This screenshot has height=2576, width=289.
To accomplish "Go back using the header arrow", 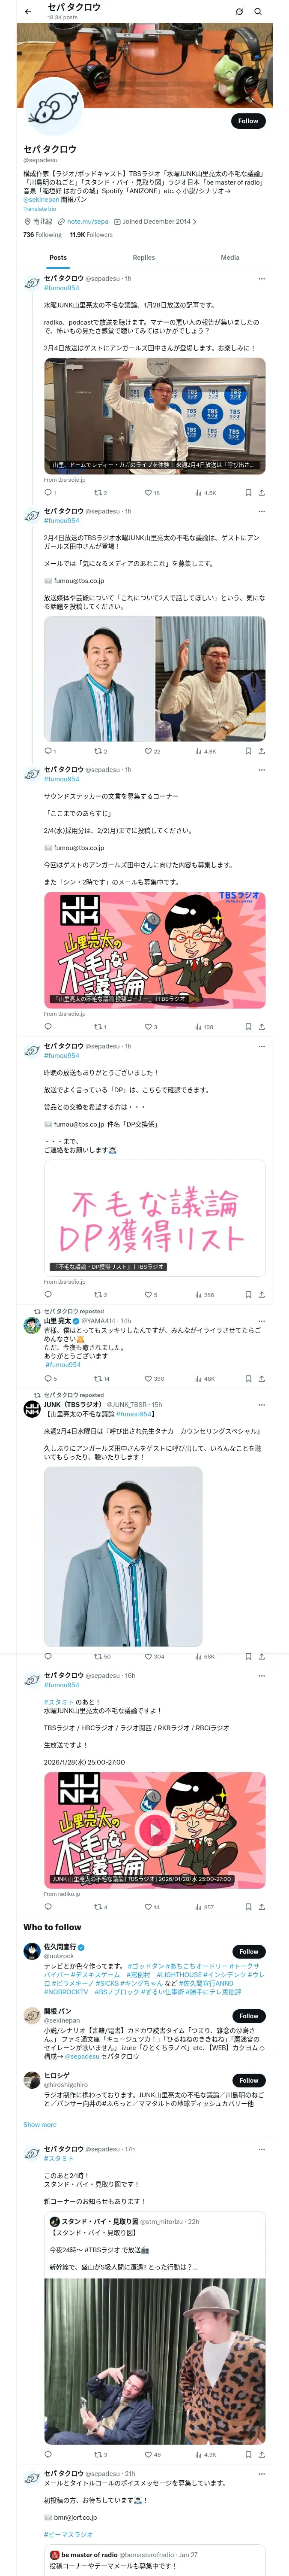I will pos(28,12).
